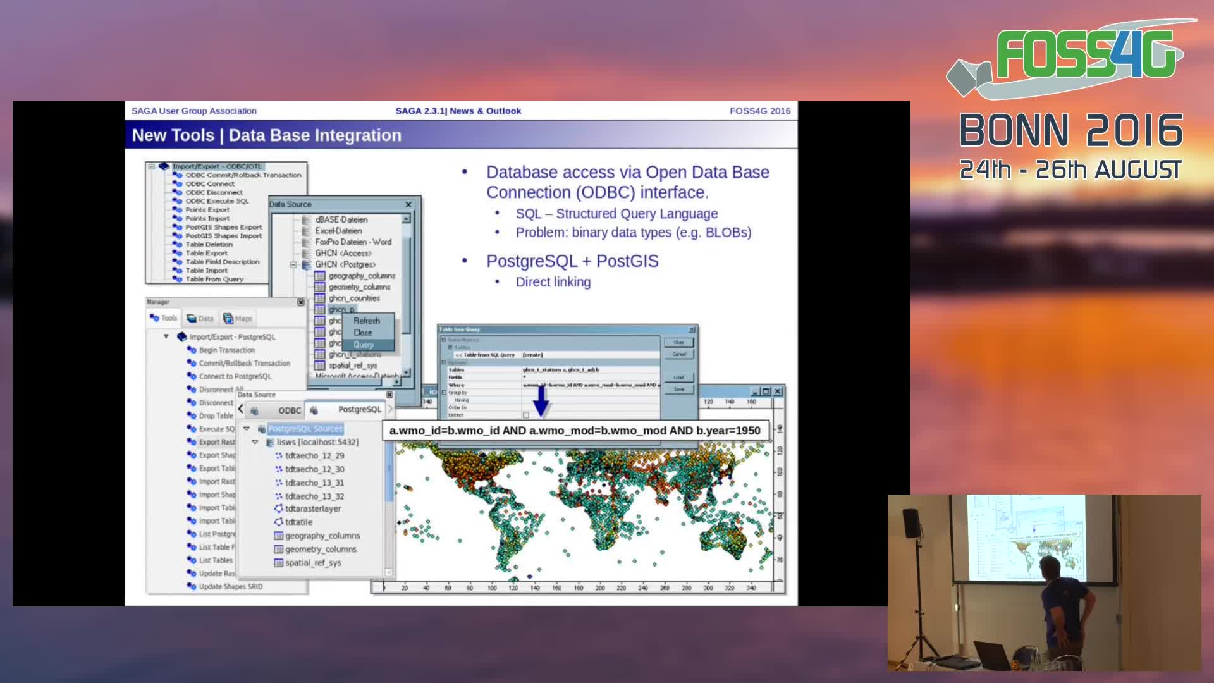Collapse the GHCN <Postgres> tree node

(293, 264)
